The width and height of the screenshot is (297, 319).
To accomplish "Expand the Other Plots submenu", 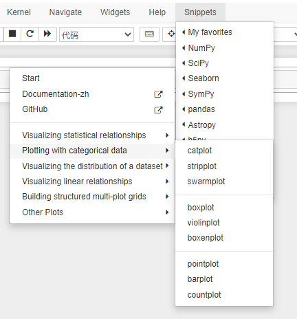I will 92,212.
